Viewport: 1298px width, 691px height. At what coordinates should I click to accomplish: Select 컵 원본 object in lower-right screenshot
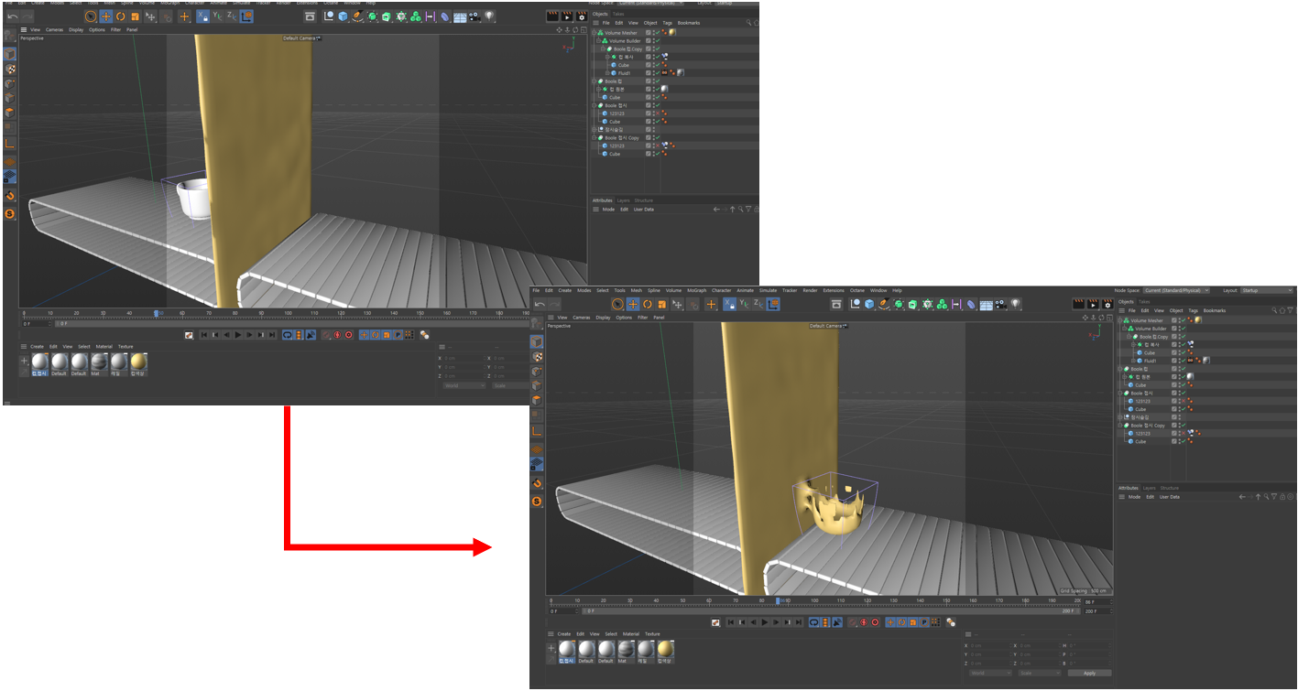click(1145, 377)
